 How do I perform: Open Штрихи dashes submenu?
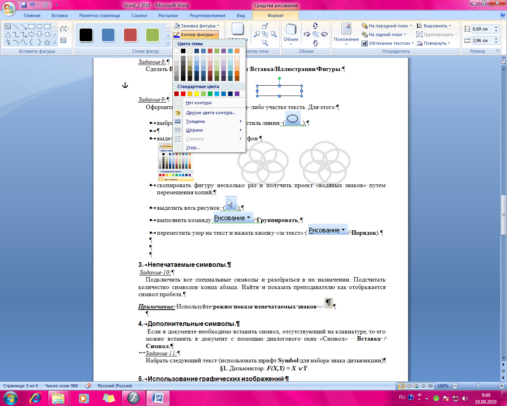209,130
